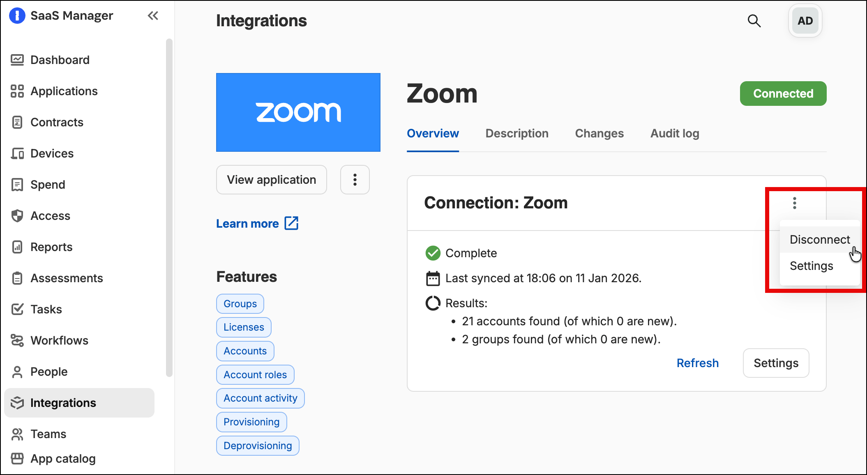This screenshot has height=475, width=867.
Task: Click the Integrations box icon
Action: [17, 403]
